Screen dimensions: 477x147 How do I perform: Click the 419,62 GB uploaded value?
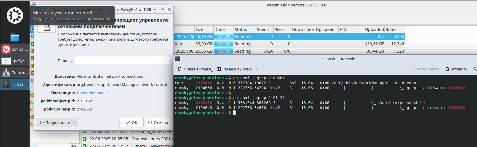(x=375, y=44)
